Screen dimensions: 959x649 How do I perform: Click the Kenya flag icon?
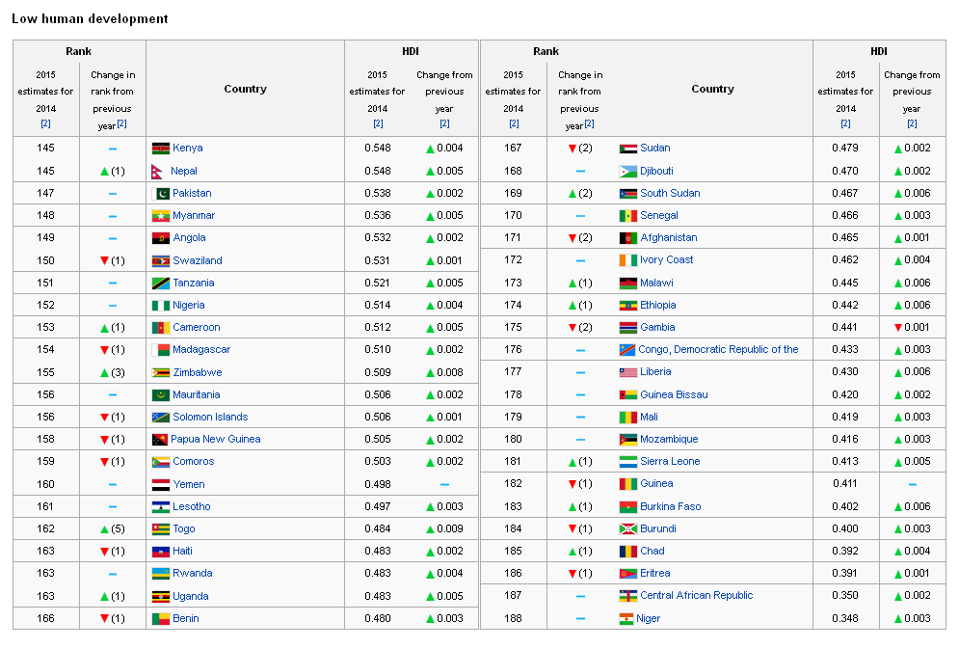(x=161, y=149)
